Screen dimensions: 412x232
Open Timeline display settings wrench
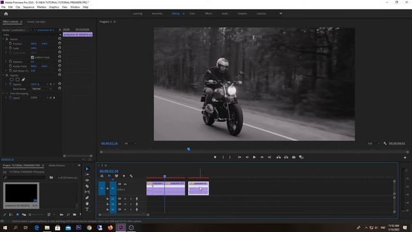point(131,176)
